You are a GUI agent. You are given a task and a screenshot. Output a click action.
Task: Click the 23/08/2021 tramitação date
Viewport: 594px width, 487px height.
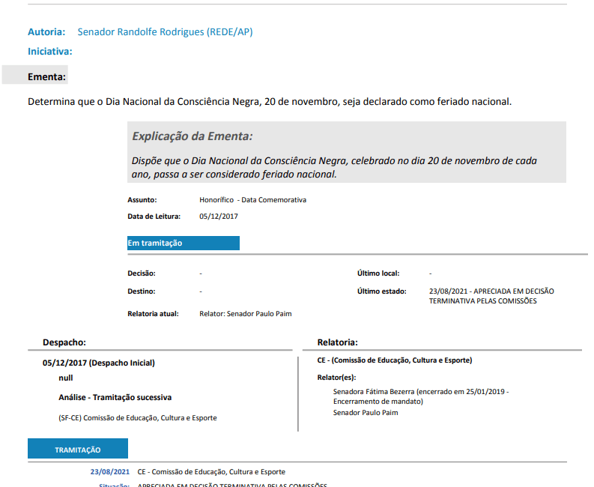(109, 472)
